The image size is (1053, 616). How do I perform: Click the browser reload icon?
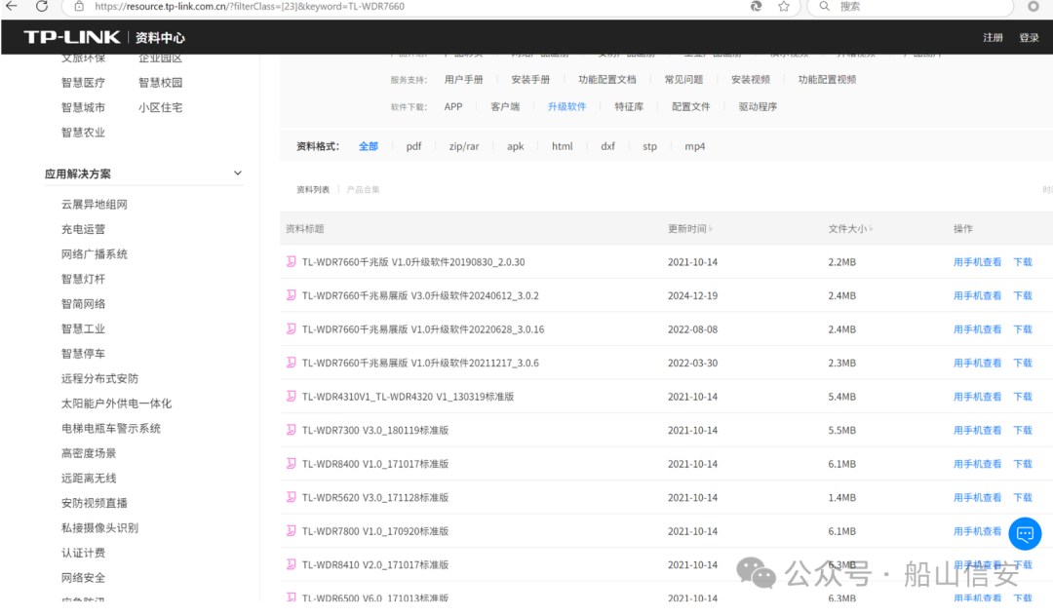(x=42, y=6)
